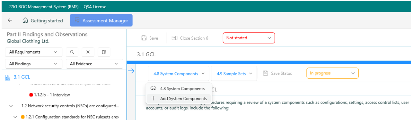Click the 3.1 GCL chart icon

click(x=8, y=77)
